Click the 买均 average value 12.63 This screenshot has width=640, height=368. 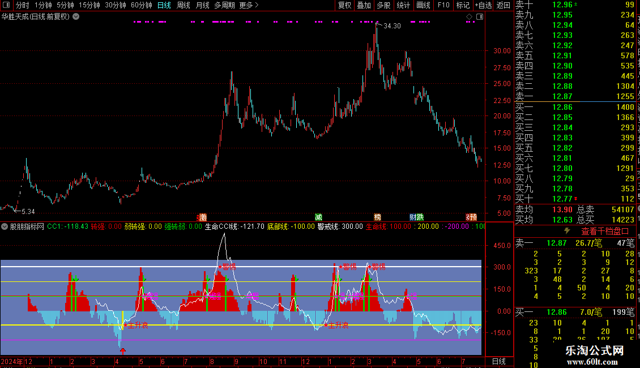tap(562, 220)
